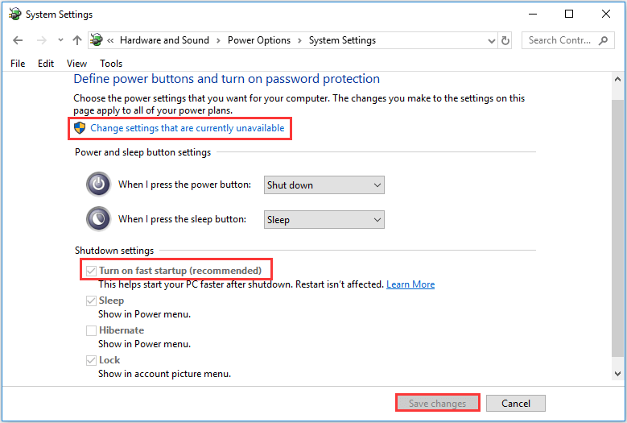Open the power button action dropdown
627x423 pixels.
click(x=324, y=185)
